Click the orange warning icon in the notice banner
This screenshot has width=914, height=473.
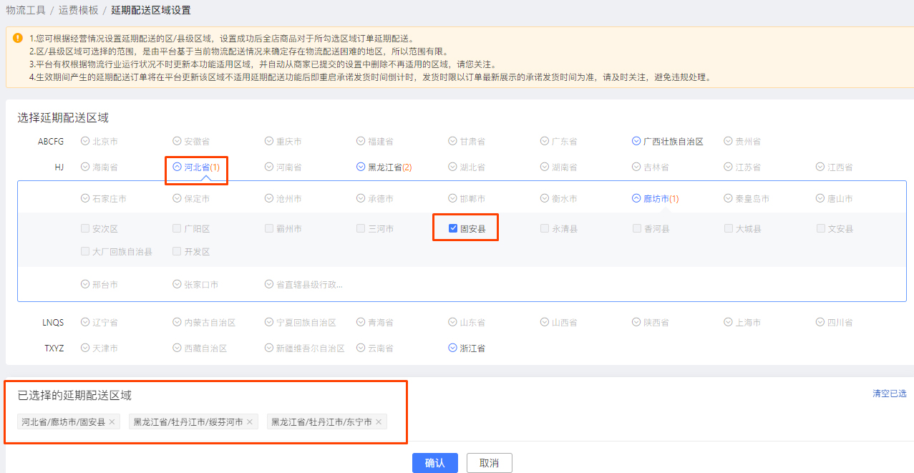(x=17, y=36)
